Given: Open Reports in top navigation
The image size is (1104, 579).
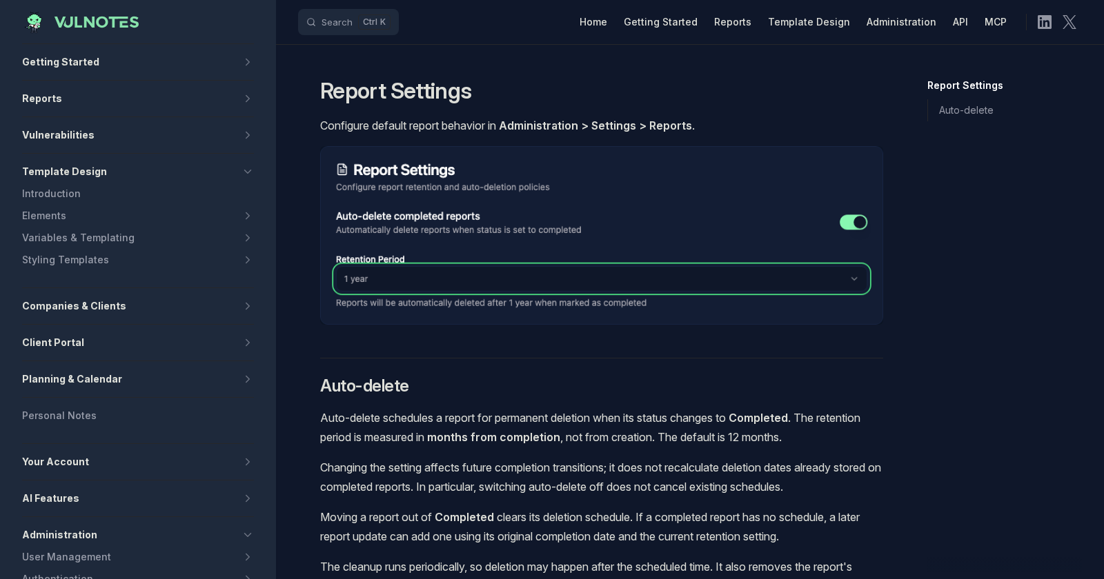Looking at the screenshot, I should coord(733,22).
